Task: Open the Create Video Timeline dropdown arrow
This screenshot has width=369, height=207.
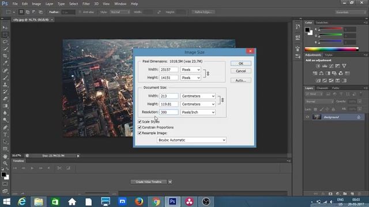Action: coord(170,182)
